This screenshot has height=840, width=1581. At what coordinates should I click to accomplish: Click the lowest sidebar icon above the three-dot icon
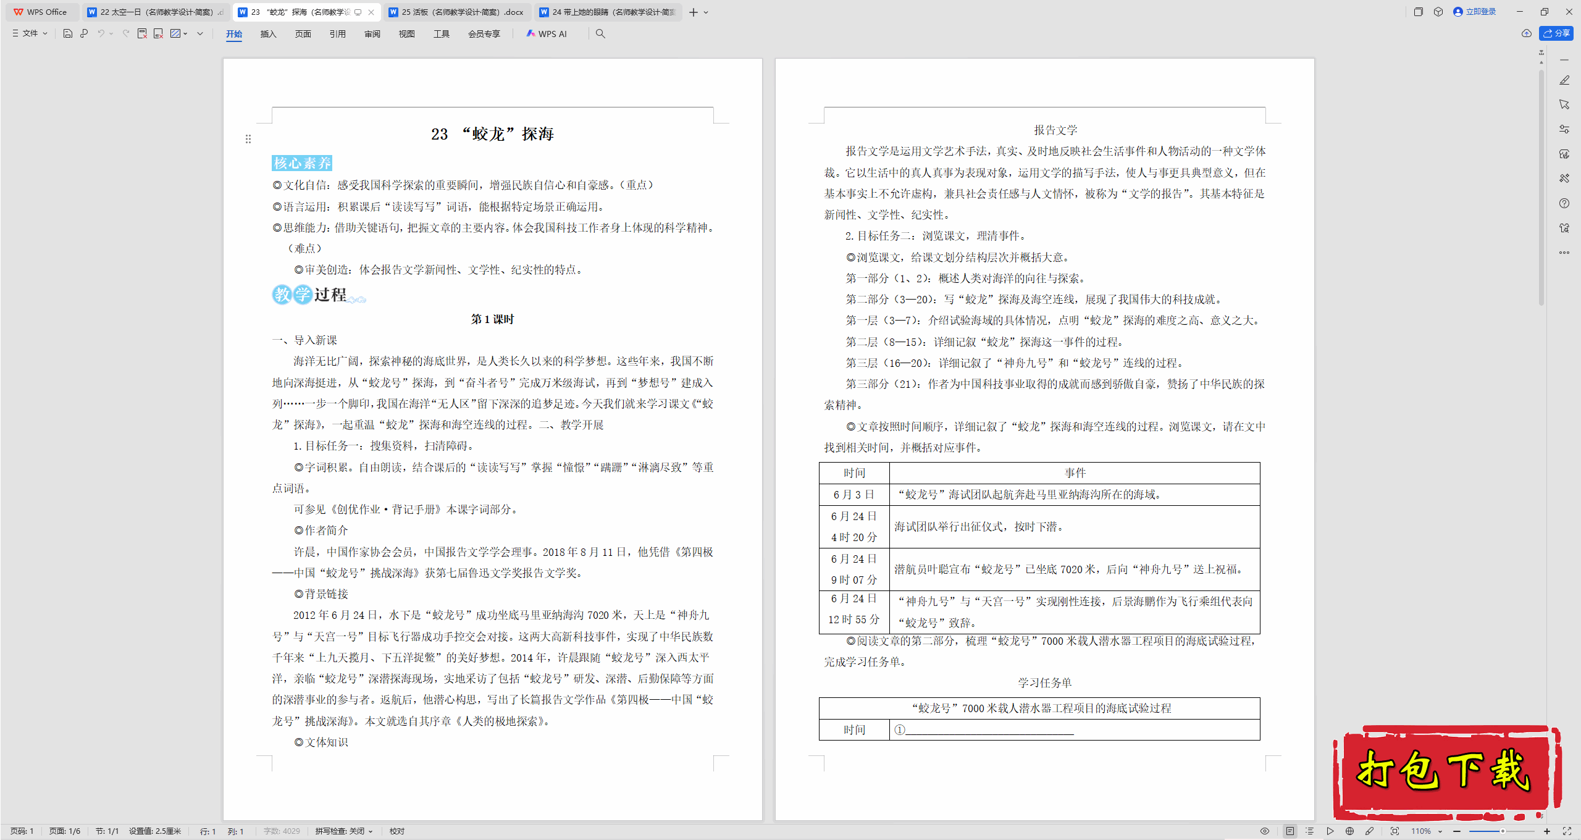1564,228
